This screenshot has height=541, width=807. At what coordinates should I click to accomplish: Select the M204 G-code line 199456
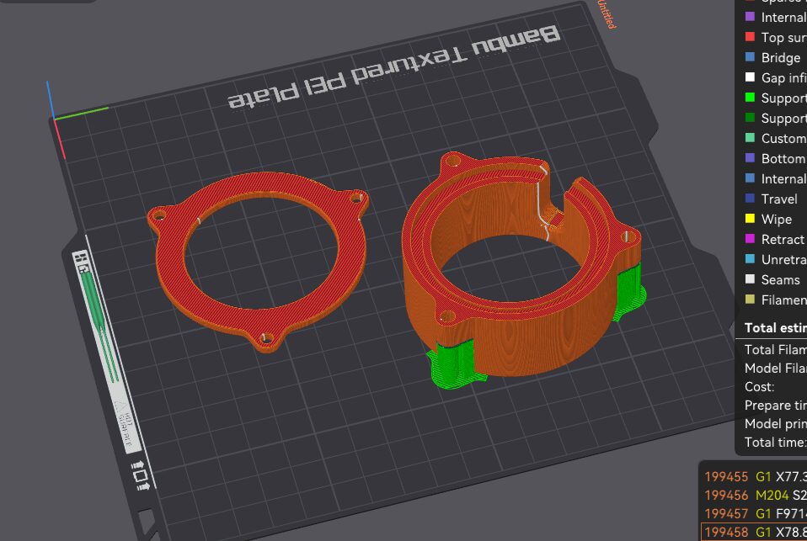pos(754,496)
